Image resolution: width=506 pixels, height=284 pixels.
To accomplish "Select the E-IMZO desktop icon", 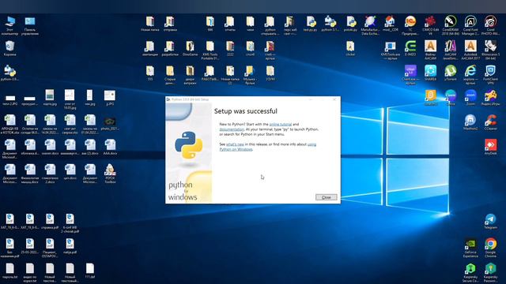I will coord(410,48).
